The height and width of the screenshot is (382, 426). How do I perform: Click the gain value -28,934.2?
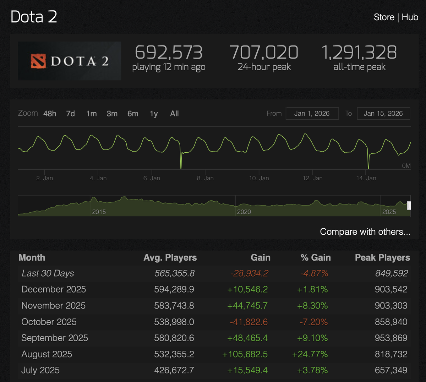pos(249,273)
